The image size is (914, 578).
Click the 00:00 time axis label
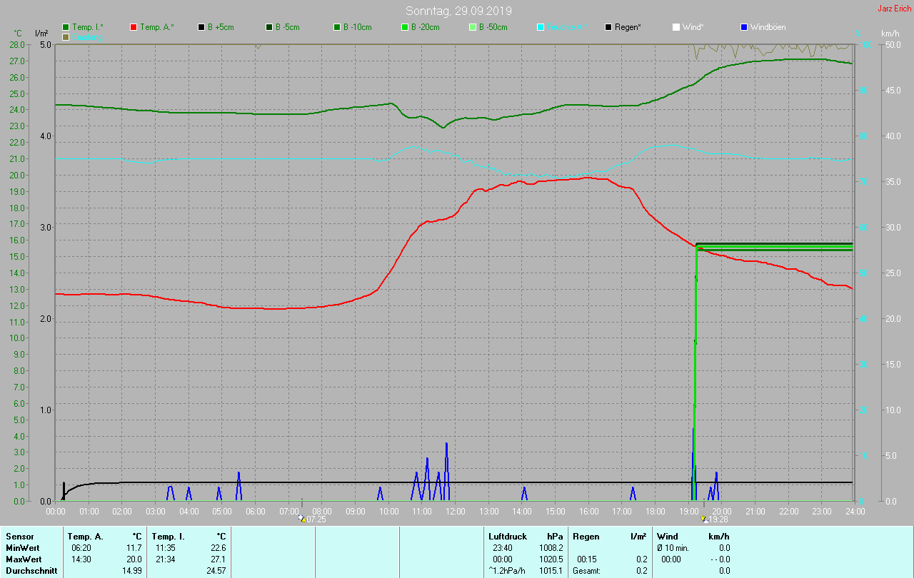click(56, 512)
